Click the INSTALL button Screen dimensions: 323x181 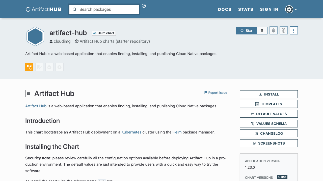(269, 94)
